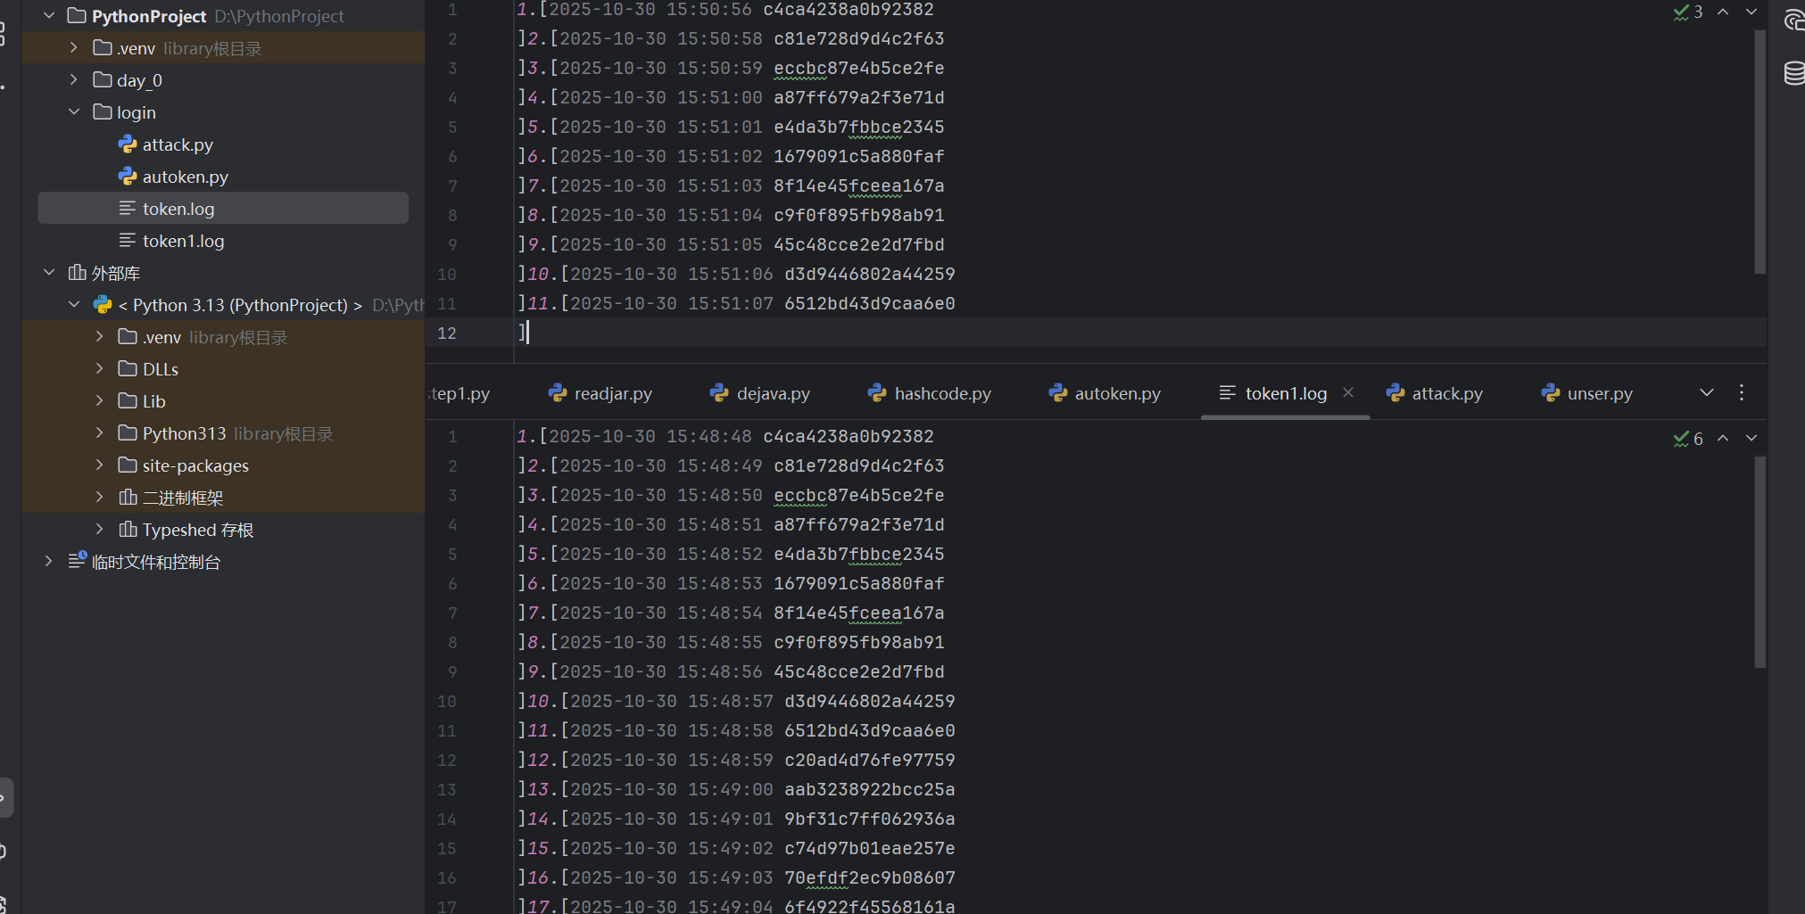Open the Database tool window icon
Image resolution: width=1805 pixels, height=914 pixels.
(x=1793, y=72)
